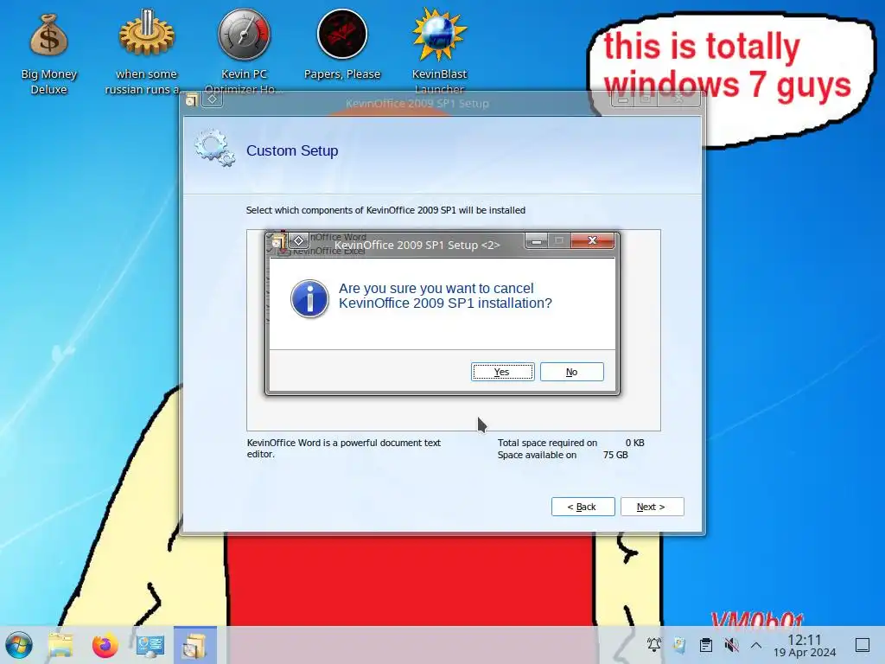This screenshot has height=664, width=885.
Task: Click Next in the Custom Setup window
Action: click(x=652, y=507)
